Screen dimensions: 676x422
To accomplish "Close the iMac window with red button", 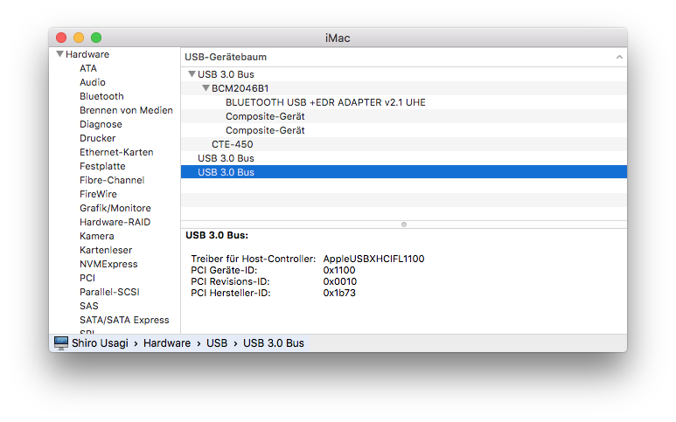I will (x=61, y=38).
